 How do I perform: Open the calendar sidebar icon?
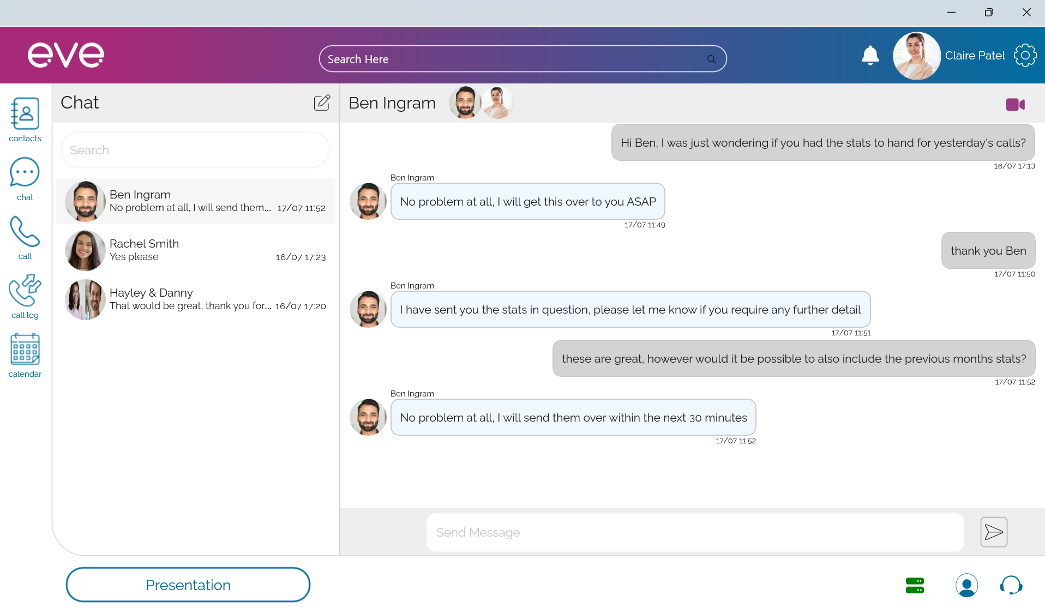pyautogui.click(x=25, y=355)
